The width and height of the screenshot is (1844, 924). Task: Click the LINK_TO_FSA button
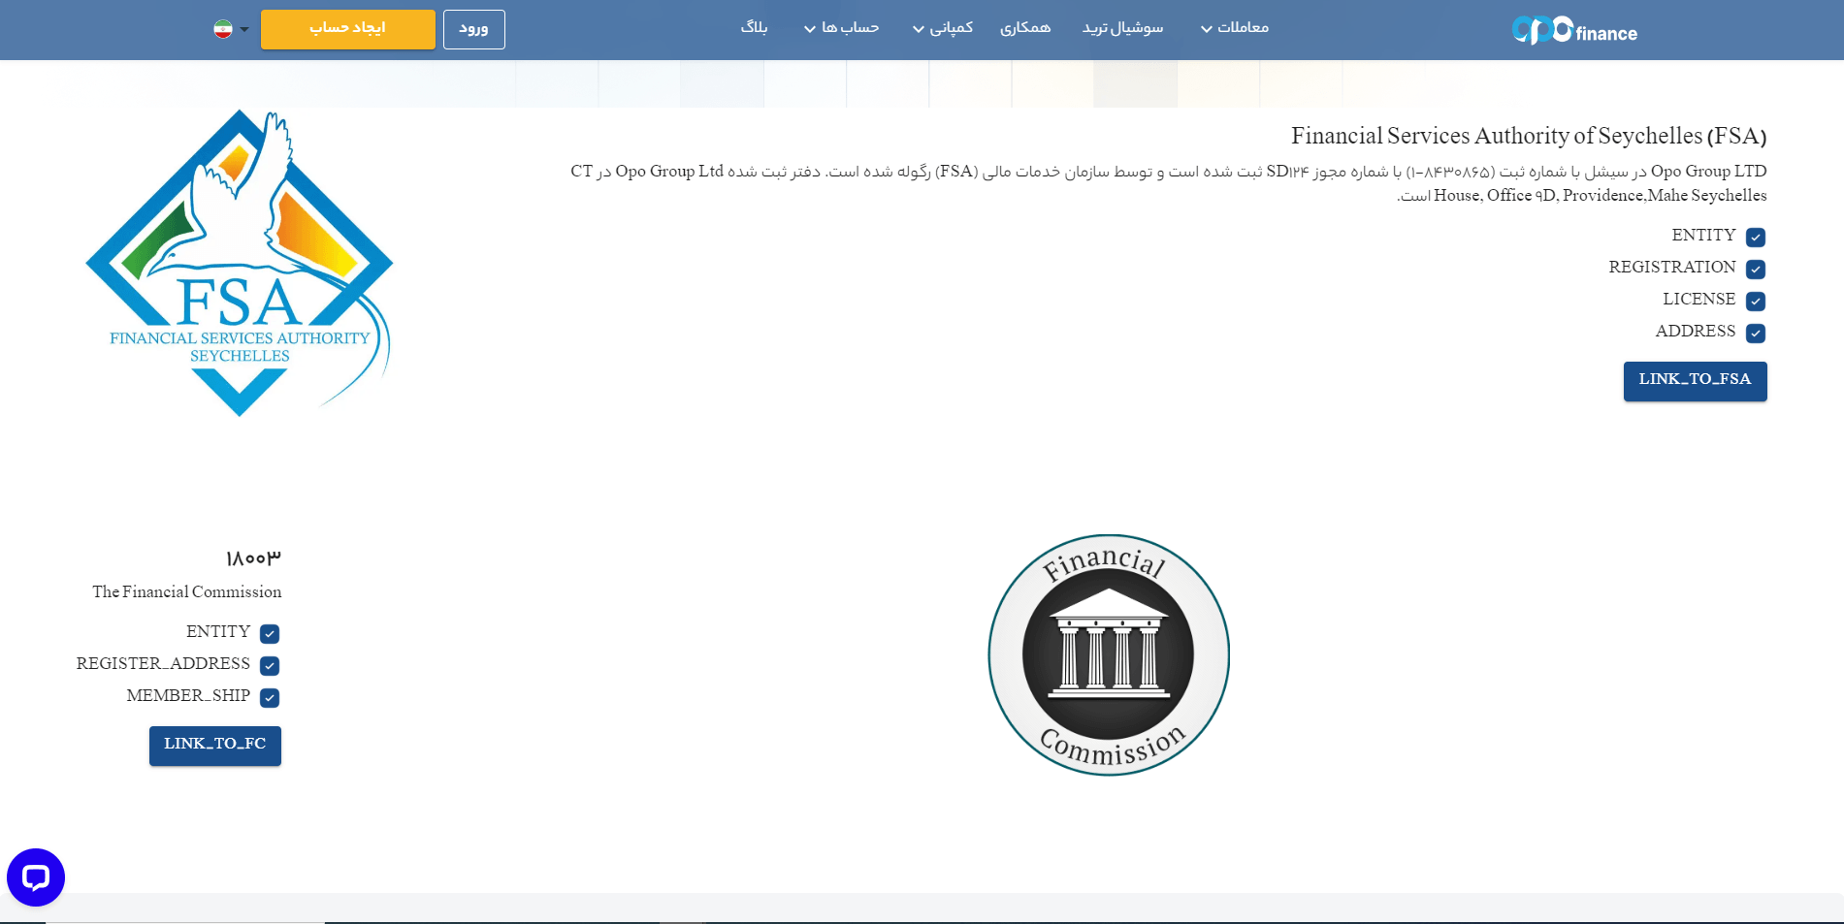coord(1695,381)
